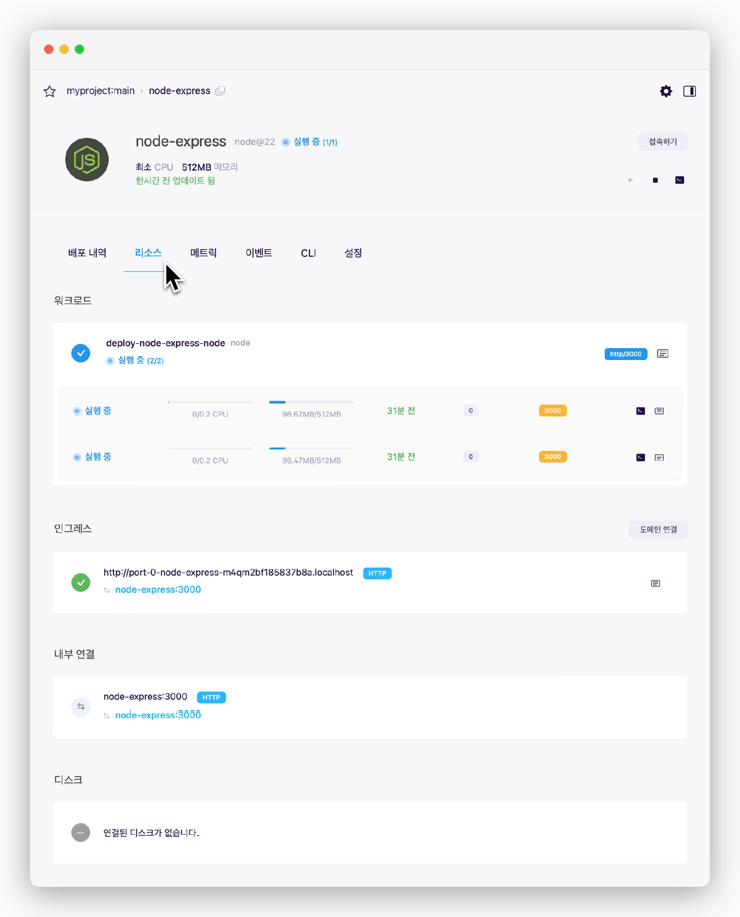Star the project with favorite icon
Image resolution: width=740 pixels, height=917 pixels.
click(50, 91)
